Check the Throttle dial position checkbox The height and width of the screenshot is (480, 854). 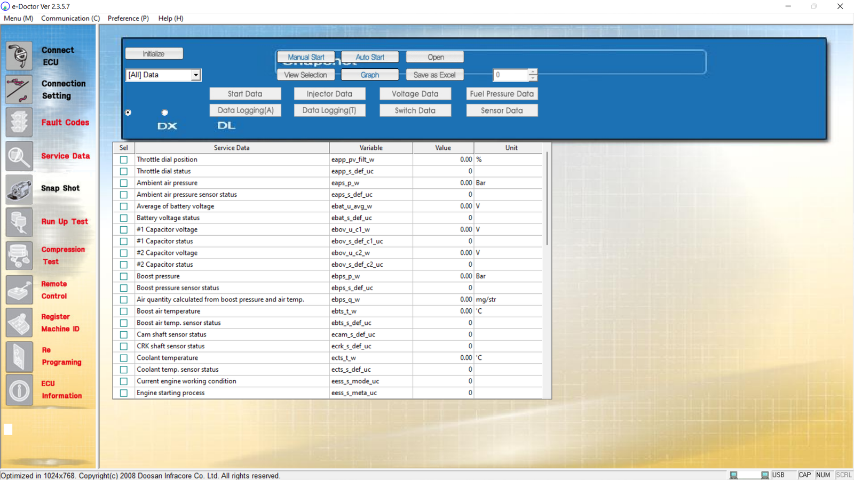tap(124, 159)
